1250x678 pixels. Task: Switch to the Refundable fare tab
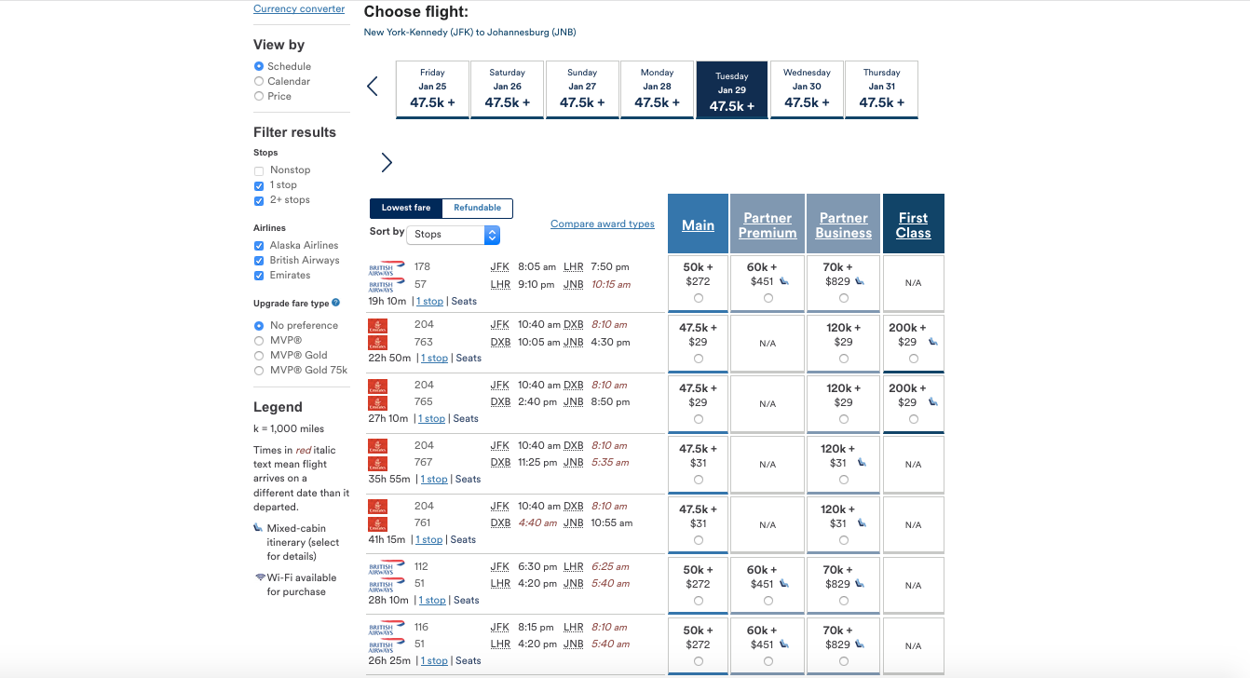(477, 208)
